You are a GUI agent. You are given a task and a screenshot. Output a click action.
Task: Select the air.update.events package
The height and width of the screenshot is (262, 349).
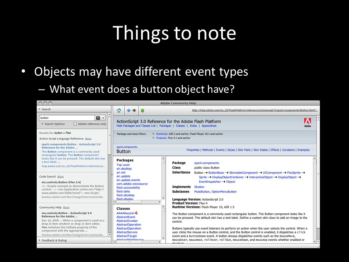point(128,180)
